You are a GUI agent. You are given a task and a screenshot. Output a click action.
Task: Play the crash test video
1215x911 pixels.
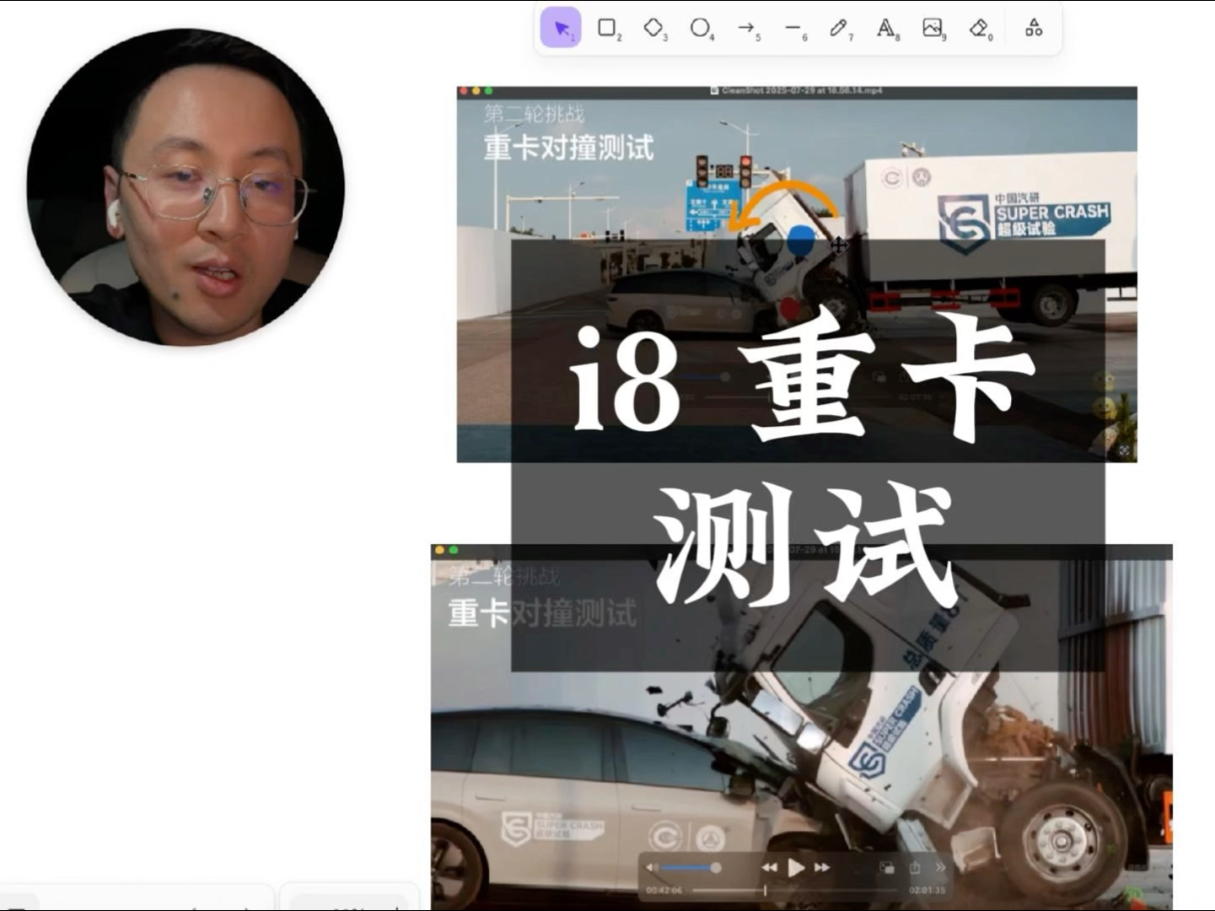coord(796,866)
